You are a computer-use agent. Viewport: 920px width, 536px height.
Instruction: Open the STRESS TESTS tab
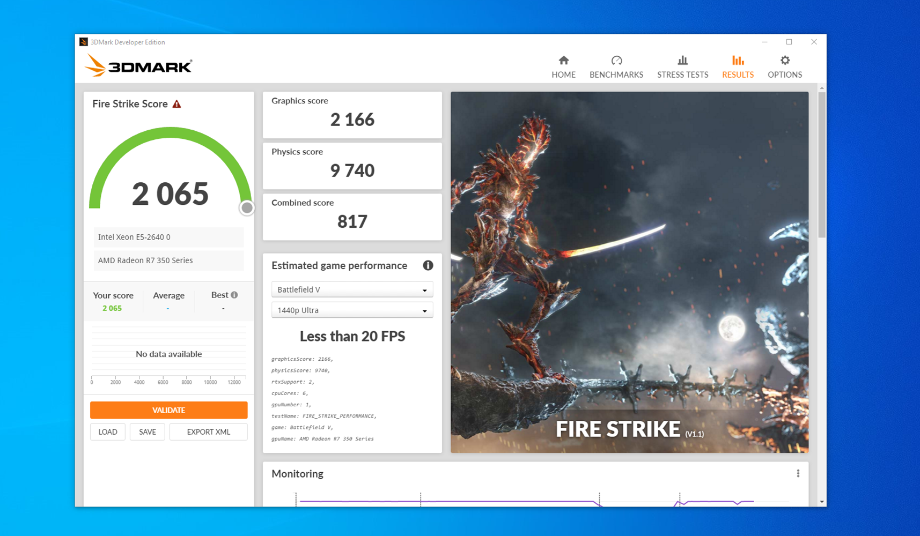[682, 67]
